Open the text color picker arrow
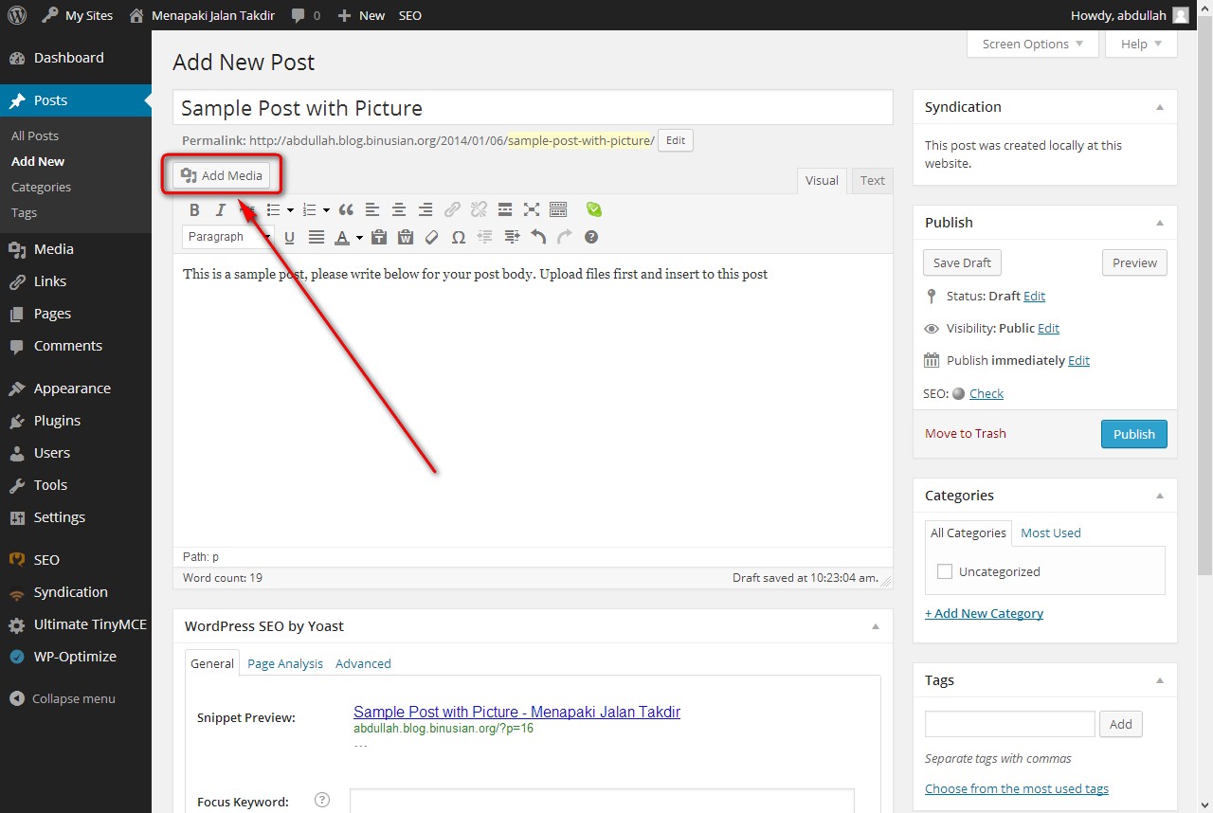The image size is (1213, 813). pos(359,237)
